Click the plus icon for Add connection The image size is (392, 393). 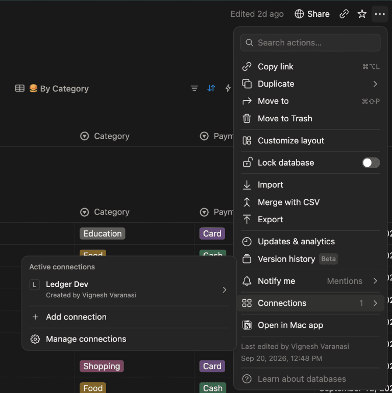[x=35, y=317]
